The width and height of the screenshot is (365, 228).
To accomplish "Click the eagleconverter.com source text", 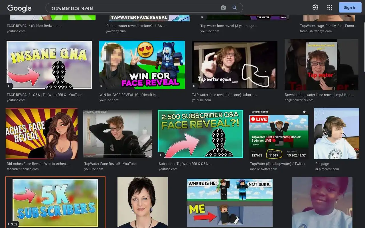I will (299, 100).
